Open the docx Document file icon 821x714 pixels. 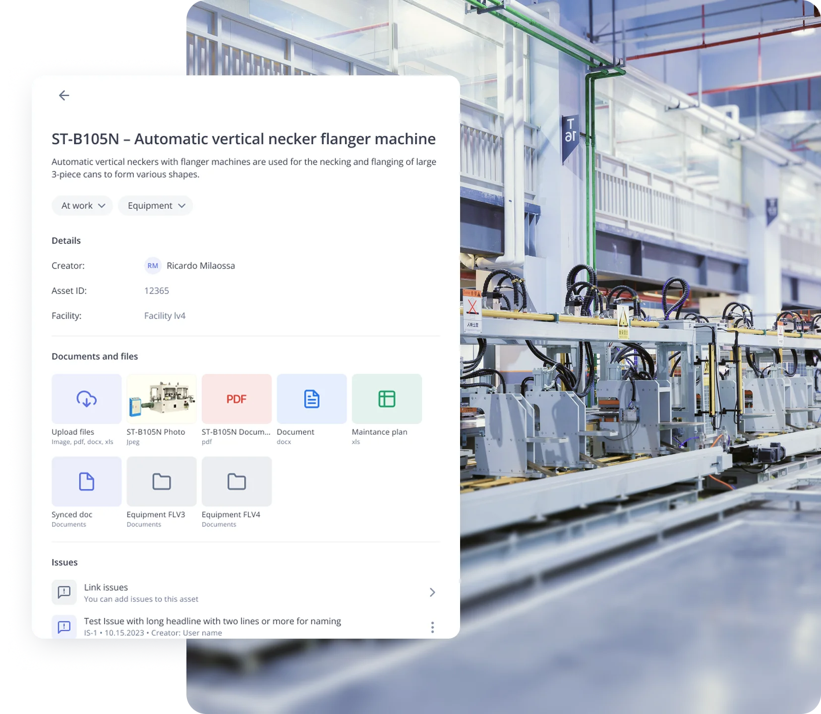tap(311, 399)
